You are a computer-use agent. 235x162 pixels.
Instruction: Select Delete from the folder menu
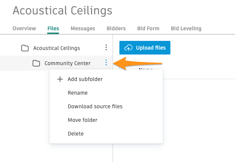[x=76, y=134]
